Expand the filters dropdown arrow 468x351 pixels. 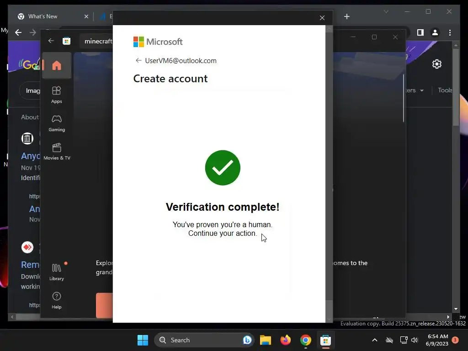[x=422, y=90]
